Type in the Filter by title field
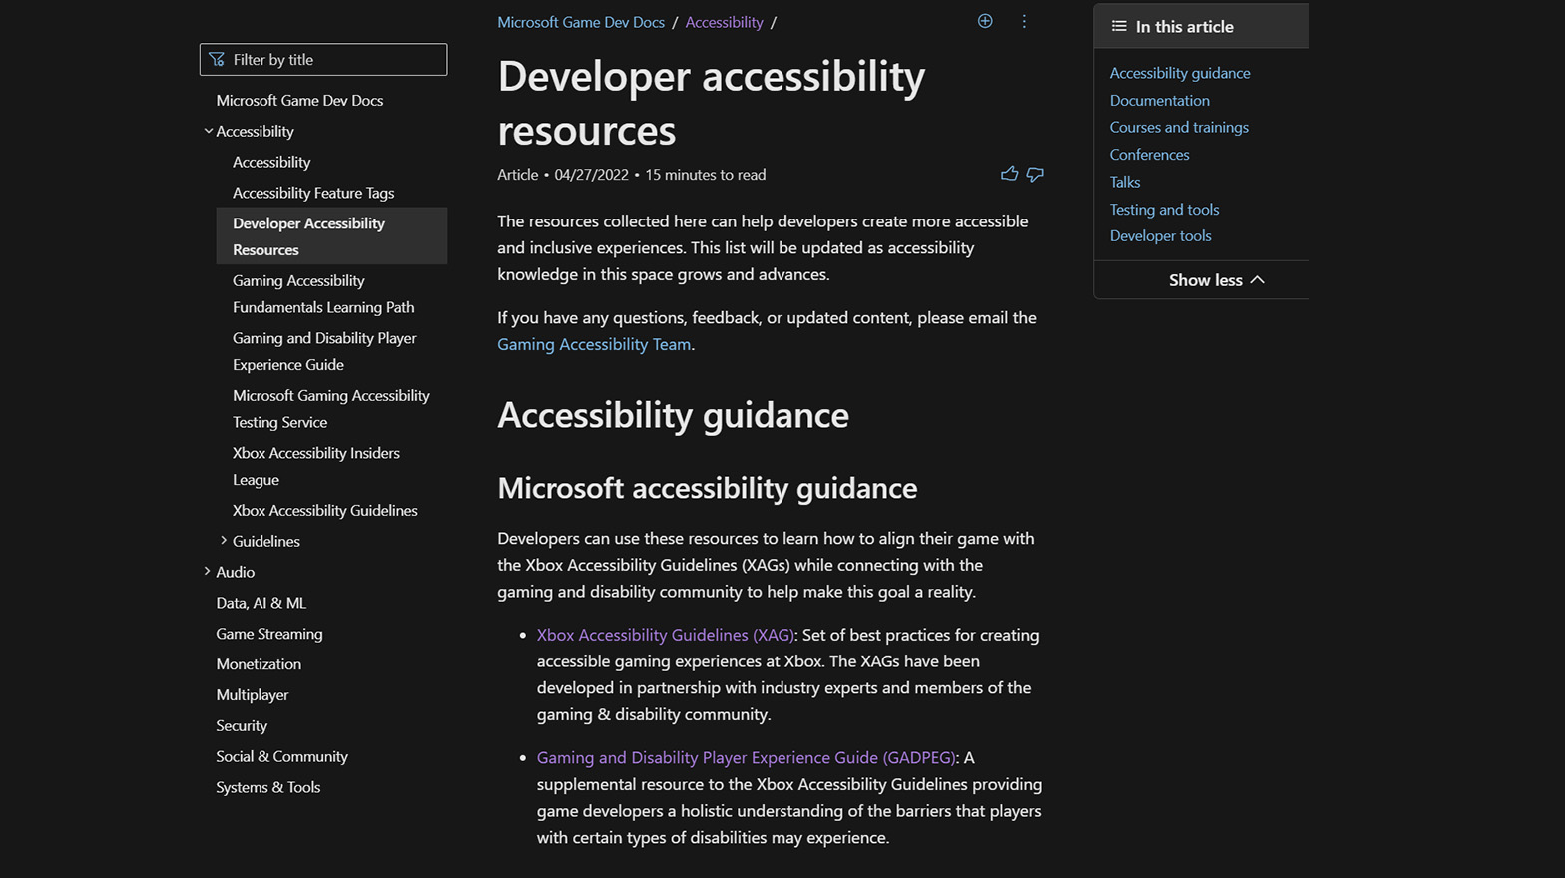Viewport: 1565px width, 878px height. pyautogui.click(x=334, y=60)
